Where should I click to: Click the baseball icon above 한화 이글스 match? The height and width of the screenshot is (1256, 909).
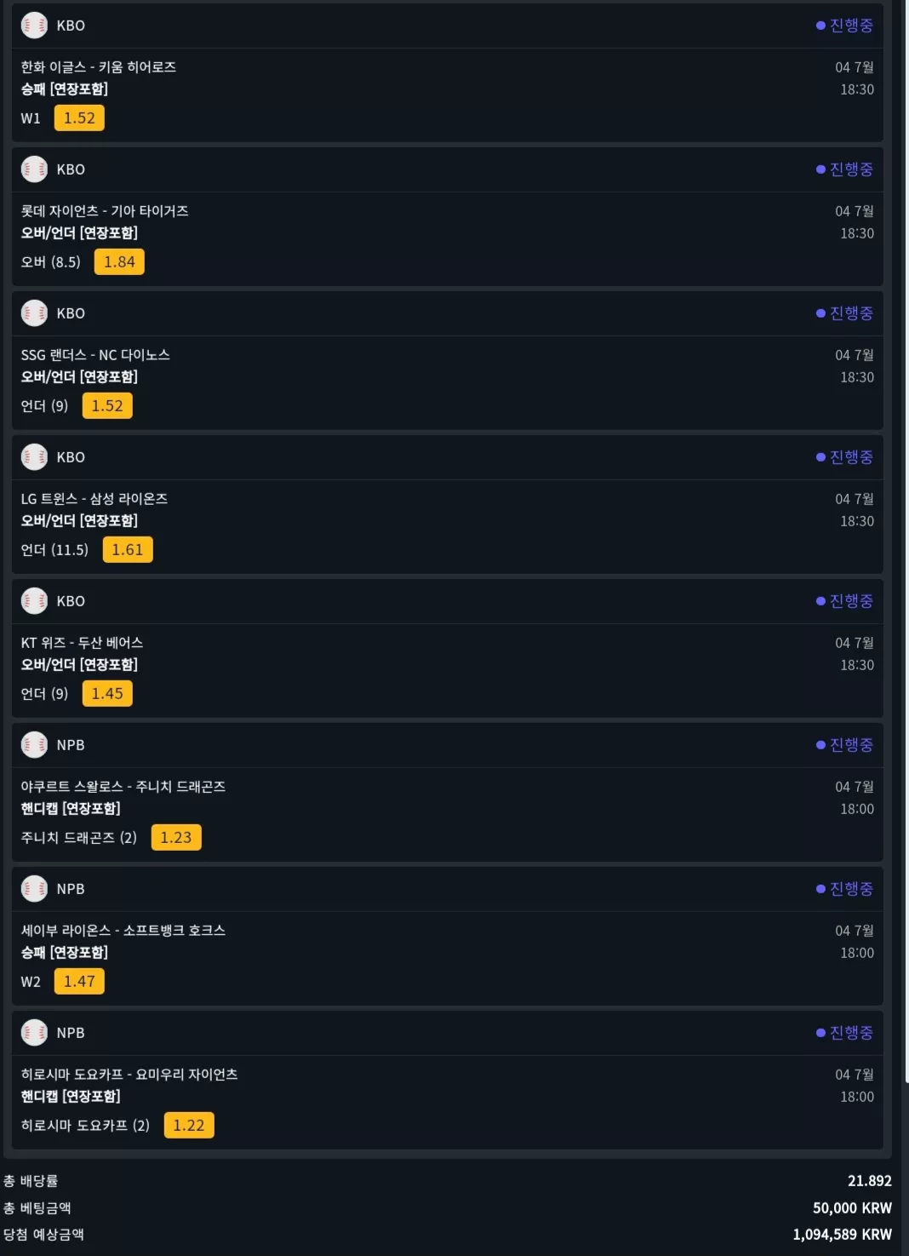pos(34,26)
